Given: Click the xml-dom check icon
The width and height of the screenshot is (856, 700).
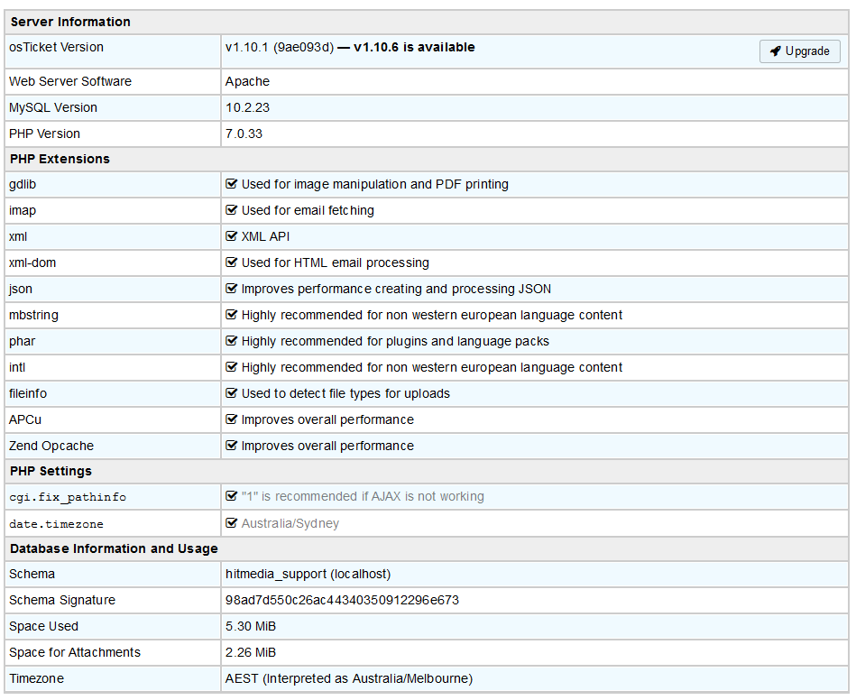Looking at the screenshot, I should click(232, 262).
